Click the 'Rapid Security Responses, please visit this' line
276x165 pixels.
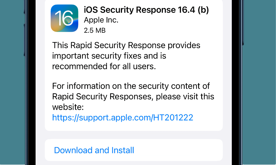(133, 97)
